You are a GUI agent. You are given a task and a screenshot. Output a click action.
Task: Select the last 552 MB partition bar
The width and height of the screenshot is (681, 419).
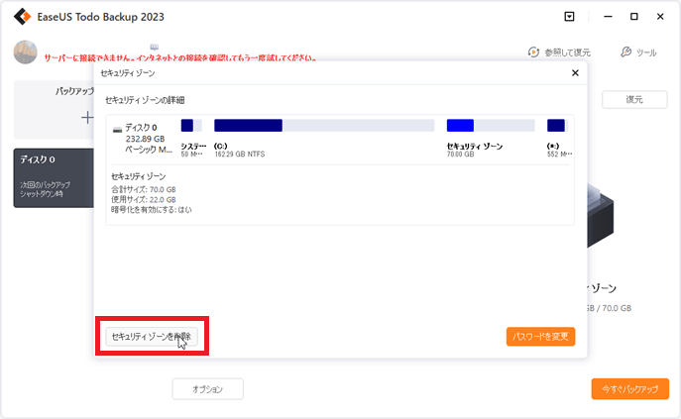tap(556, 126)
